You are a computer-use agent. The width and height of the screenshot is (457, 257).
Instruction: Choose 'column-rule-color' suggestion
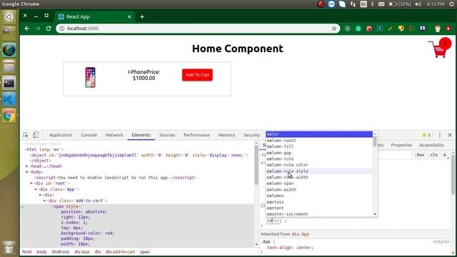[x=319, y=165]
